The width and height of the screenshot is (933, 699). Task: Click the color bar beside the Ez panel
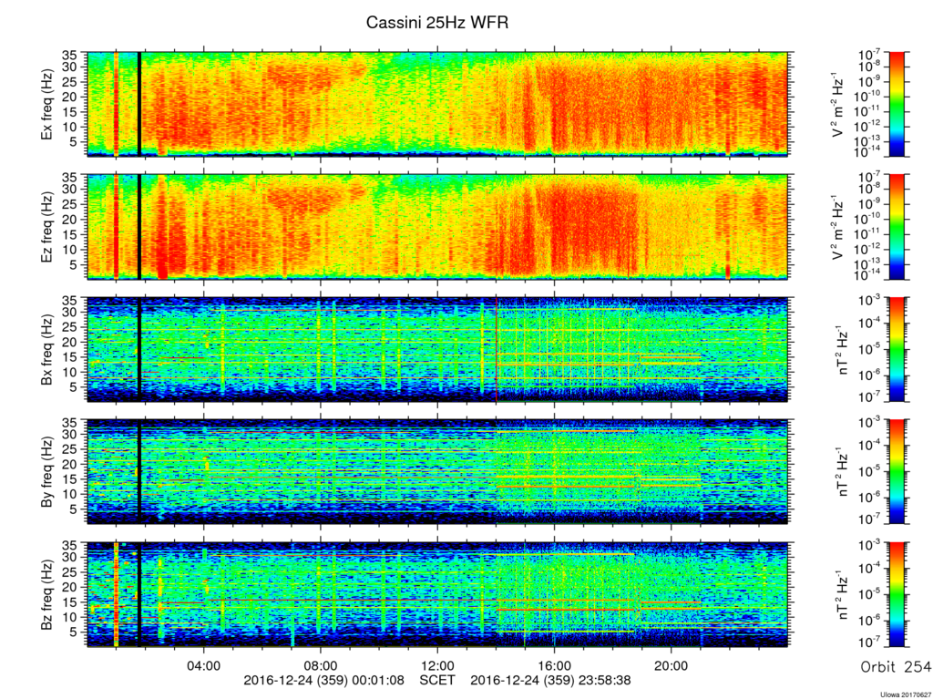tap(897, 227)
